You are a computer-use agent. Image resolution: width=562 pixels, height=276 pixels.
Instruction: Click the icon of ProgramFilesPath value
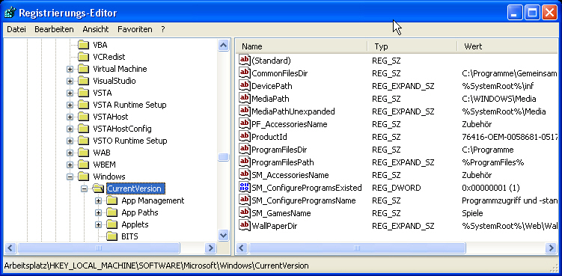click(245, 162)
